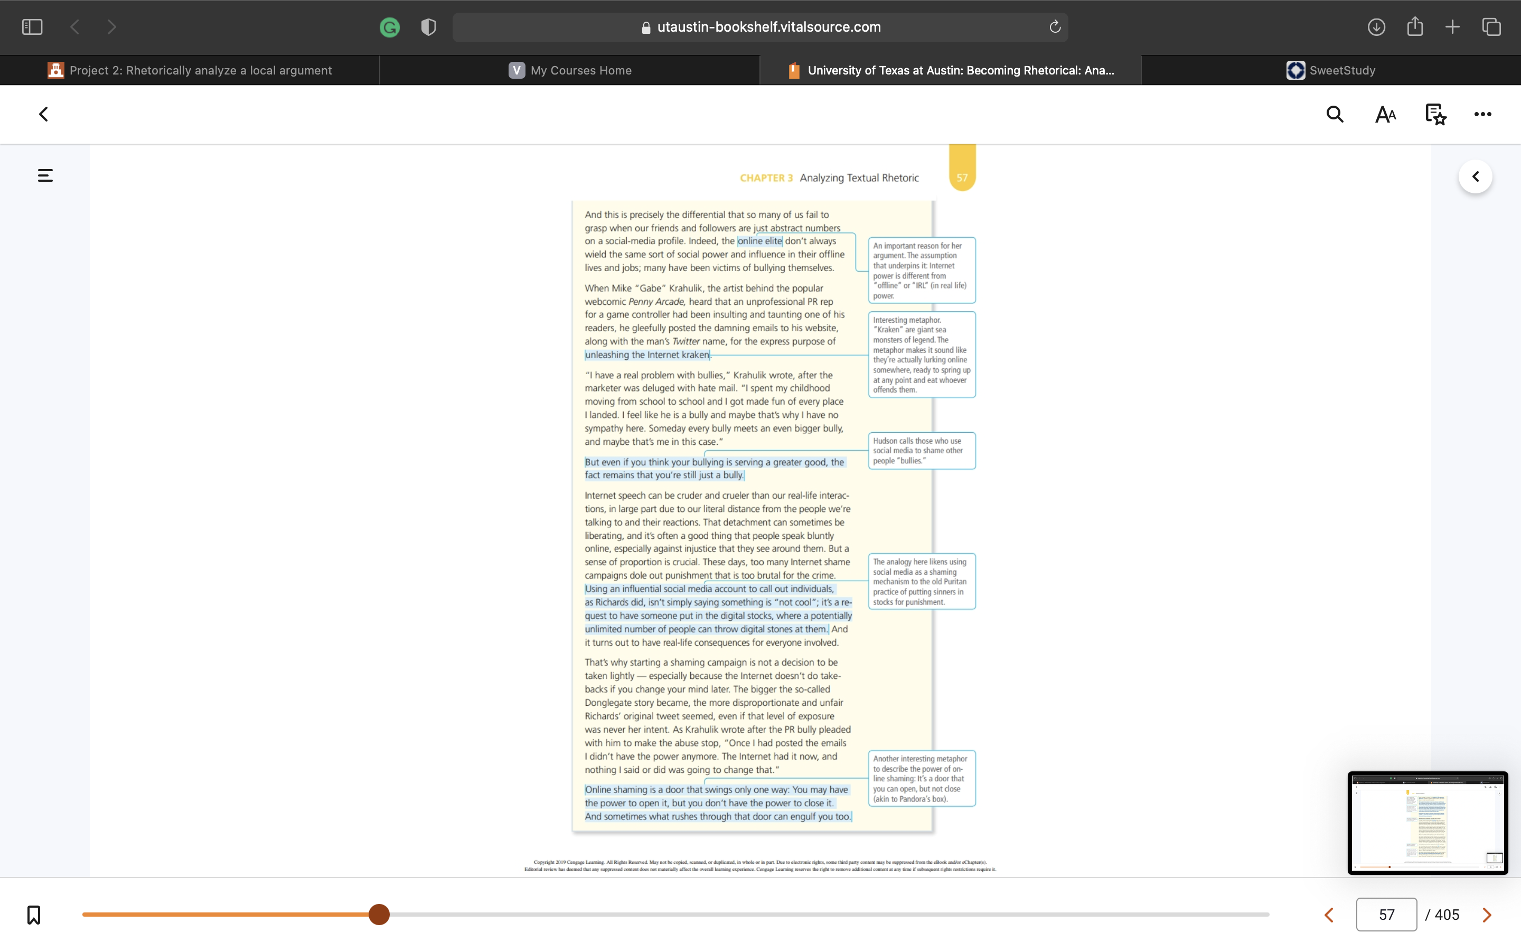
Task: Open the downloads icon in Safari toolbar
Action: [x=1376, y=27]
